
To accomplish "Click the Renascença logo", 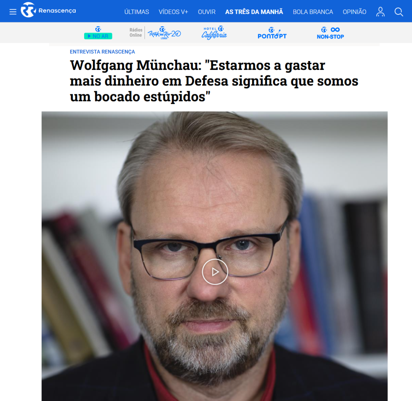I will coord(48,10).
